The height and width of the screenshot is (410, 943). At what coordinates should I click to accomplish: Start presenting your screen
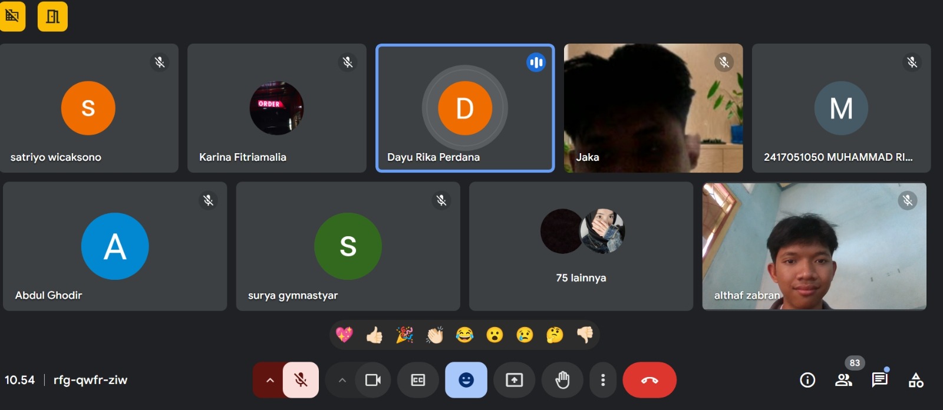click(x=514, y=380)
